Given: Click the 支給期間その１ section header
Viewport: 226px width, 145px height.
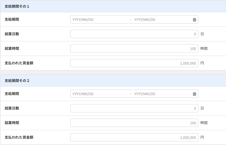Looking at the screenshot, I should coord(113,6).
